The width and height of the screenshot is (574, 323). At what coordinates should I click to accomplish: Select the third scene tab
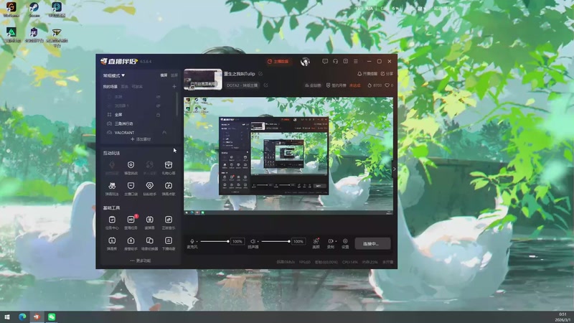coord(137,87)
